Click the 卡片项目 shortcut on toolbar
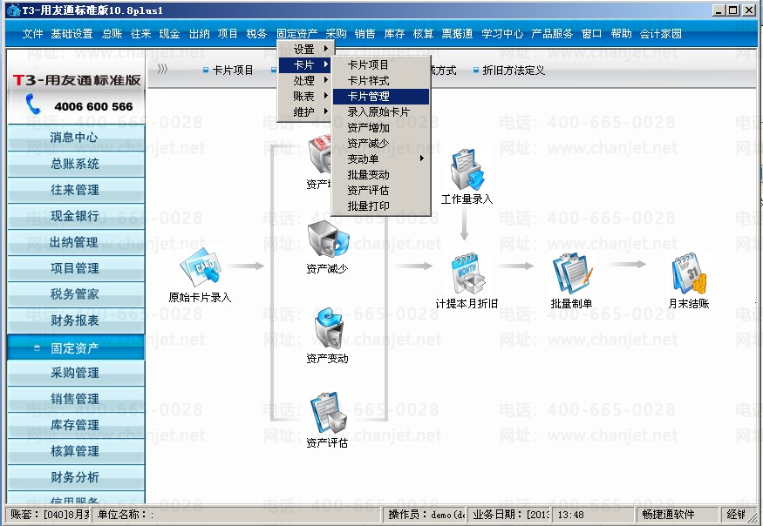Viewport: 763px width, 526px height. (228, 70)
